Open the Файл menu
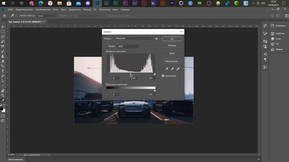The height and width of the screenshot is (162, 289). point(10,9)
